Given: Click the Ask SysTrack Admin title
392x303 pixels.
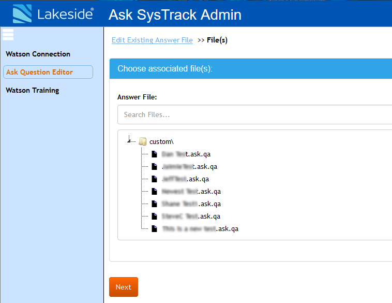Looking at the screenshot, I should [x=175, y=15].
